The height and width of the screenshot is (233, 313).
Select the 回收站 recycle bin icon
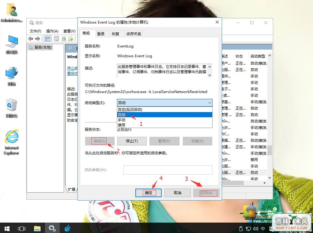[x=12, y=108]
